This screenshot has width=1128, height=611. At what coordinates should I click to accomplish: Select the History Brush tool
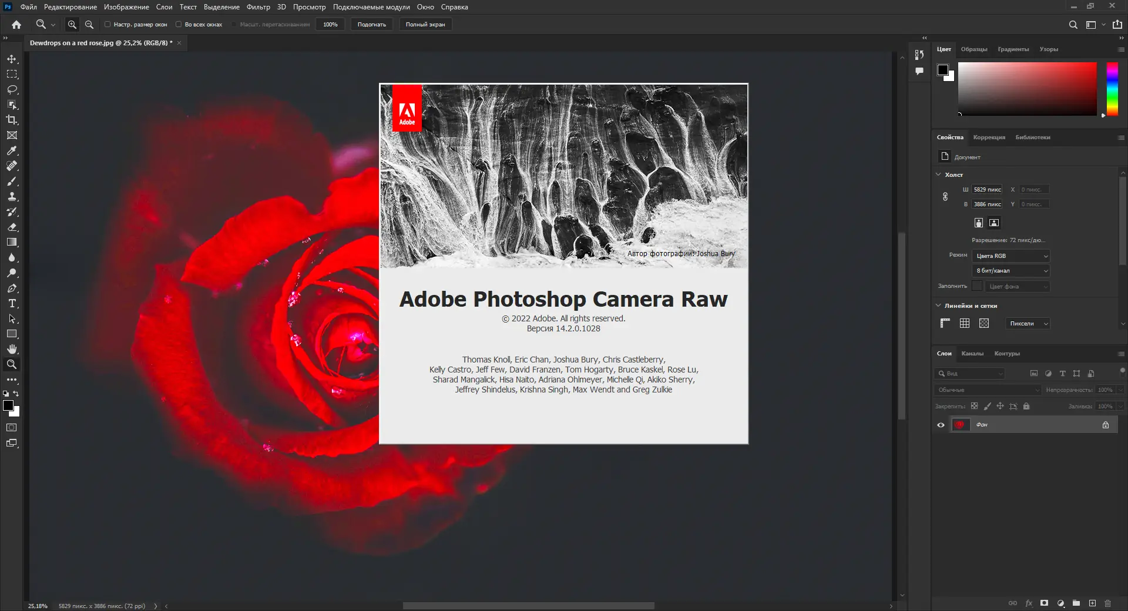(x=12, y=211)
